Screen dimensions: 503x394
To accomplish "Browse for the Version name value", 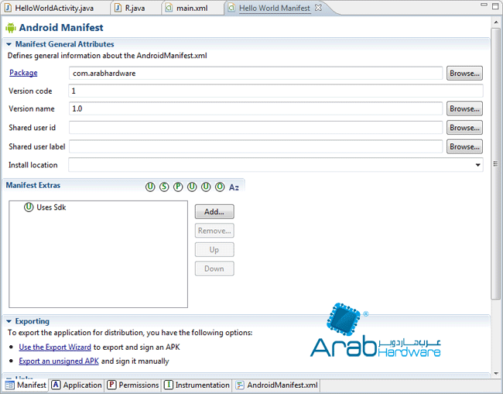I will pos(464,109).
